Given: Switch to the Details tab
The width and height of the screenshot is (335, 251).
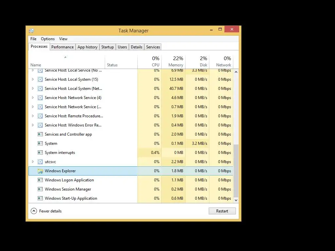Looking at the screenshot, I should 136,47.
